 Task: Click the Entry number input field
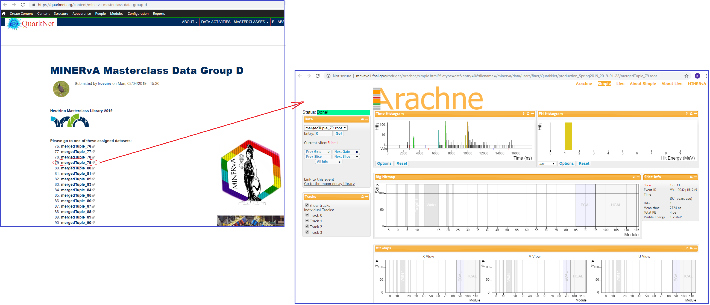[324, 134]
